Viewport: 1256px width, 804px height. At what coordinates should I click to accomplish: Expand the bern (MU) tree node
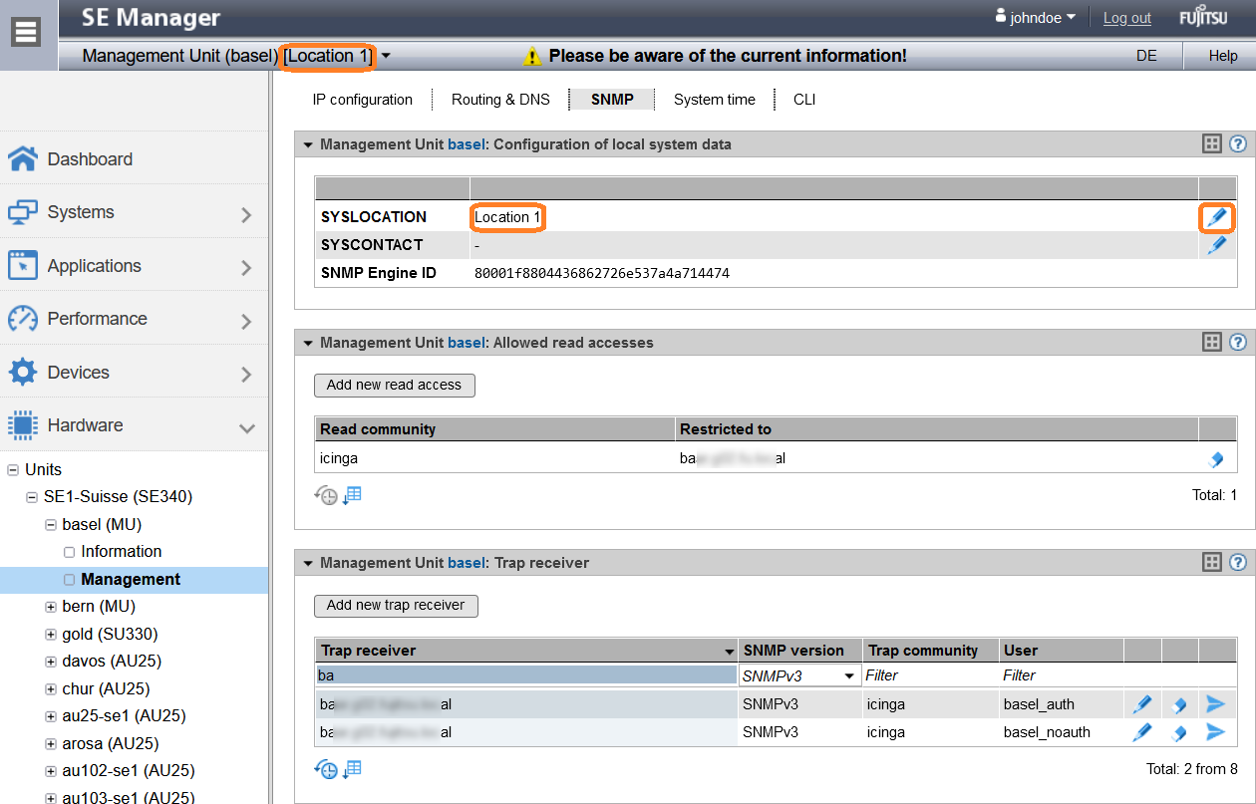click(x=51, y=607)
